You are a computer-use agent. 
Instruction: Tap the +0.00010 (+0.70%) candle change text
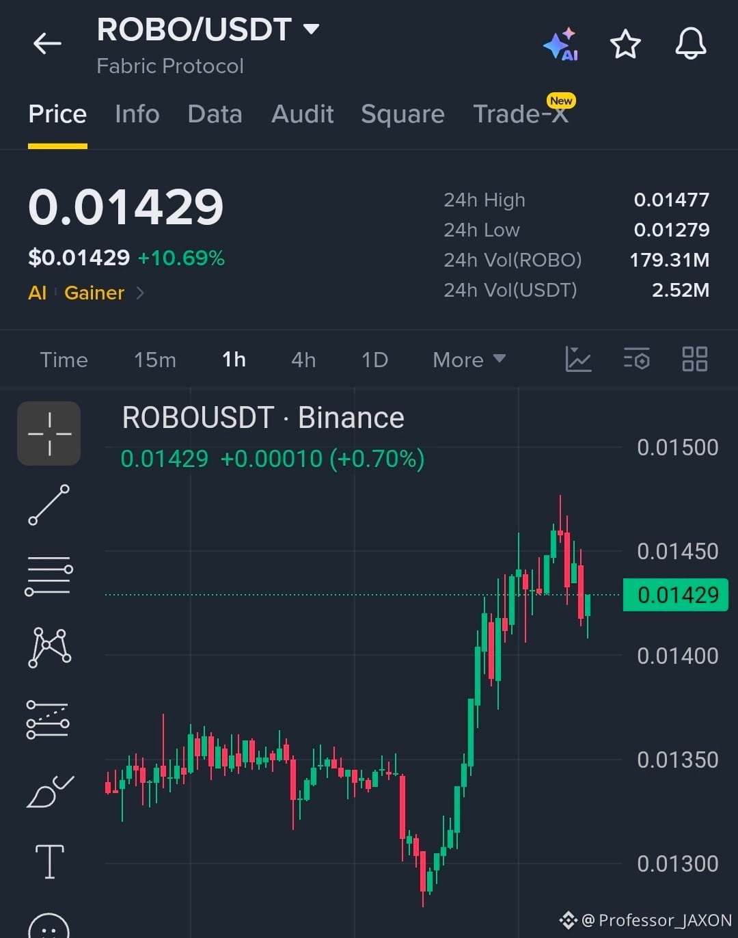[x=323, y=459]
